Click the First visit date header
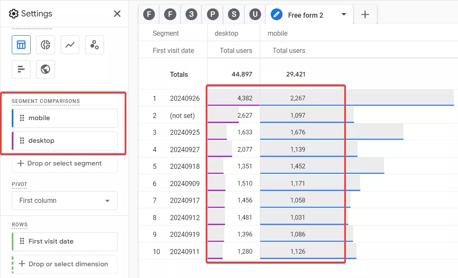 pyautogui.click(x=173, y=50)
